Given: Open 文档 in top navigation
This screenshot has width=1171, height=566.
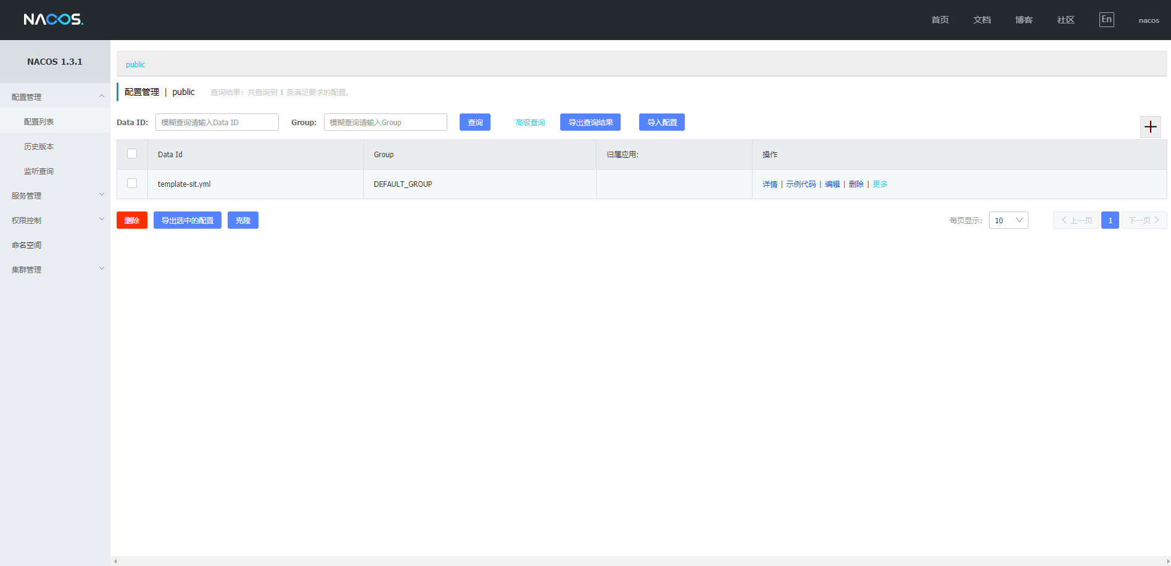Looking at the screenshot, I should (x=982, y=20).
